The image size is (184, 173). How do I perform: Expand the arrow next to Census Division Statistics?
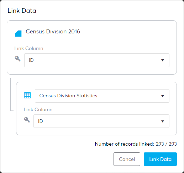163,96
